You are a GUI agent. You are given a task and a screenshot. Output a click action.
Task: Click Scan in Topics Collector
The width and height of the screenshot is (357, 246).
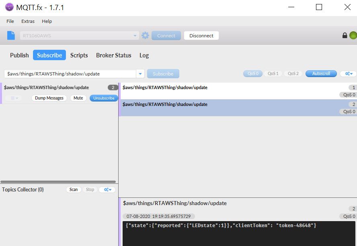tap(74, 189)
